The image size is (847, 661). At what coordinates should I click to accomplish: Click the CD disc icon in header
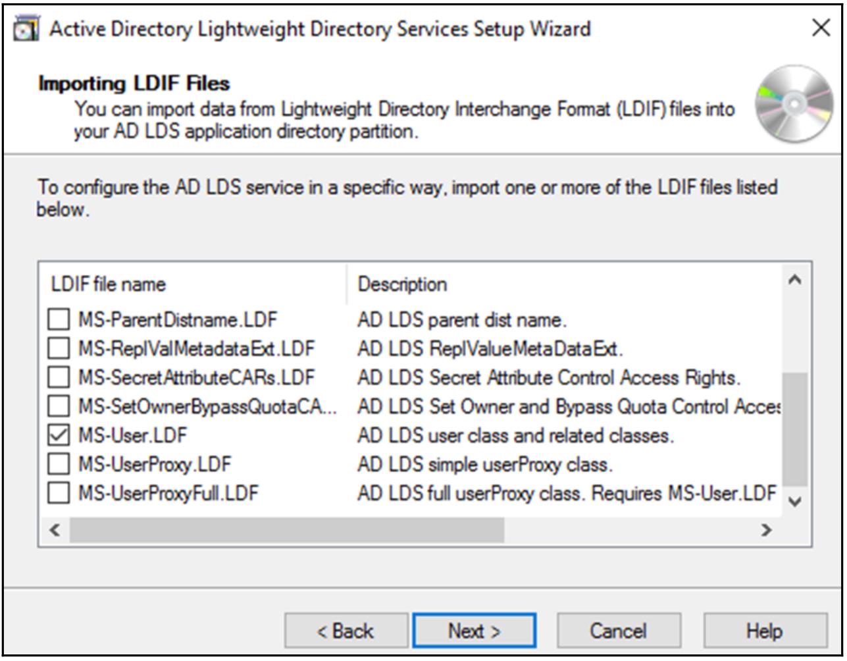point(794,104)
